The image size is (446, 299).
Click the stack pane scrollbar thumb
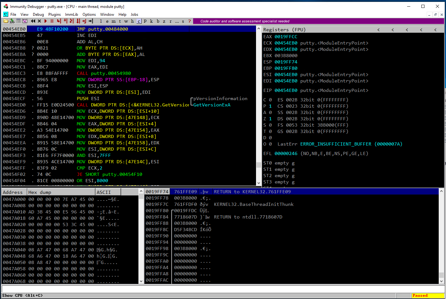pyautogui.click(x=441, y=275)
